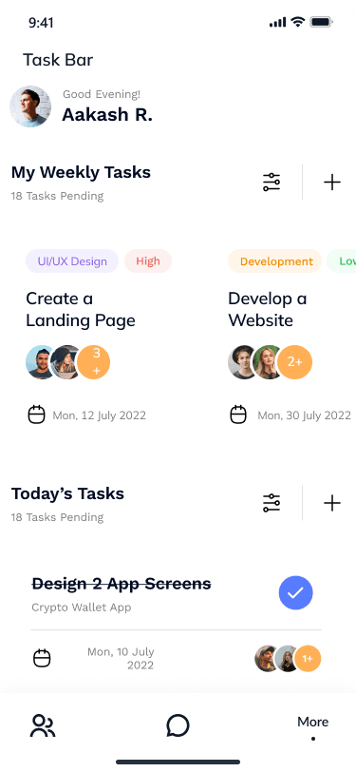The width and height of the screenshot is (356, 772).
Task: Add a new task to Today's Tasks
Action: point(332,503)
